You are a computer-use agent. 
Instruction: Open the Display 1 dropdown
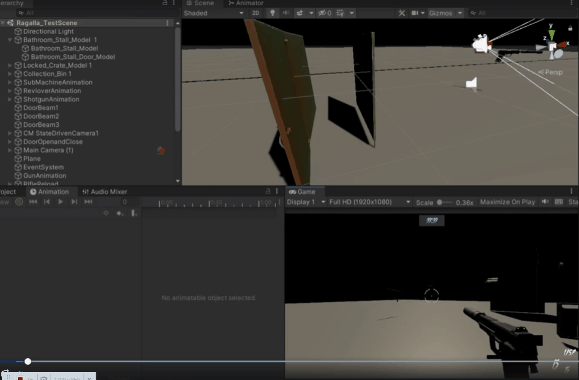(306, 202)
